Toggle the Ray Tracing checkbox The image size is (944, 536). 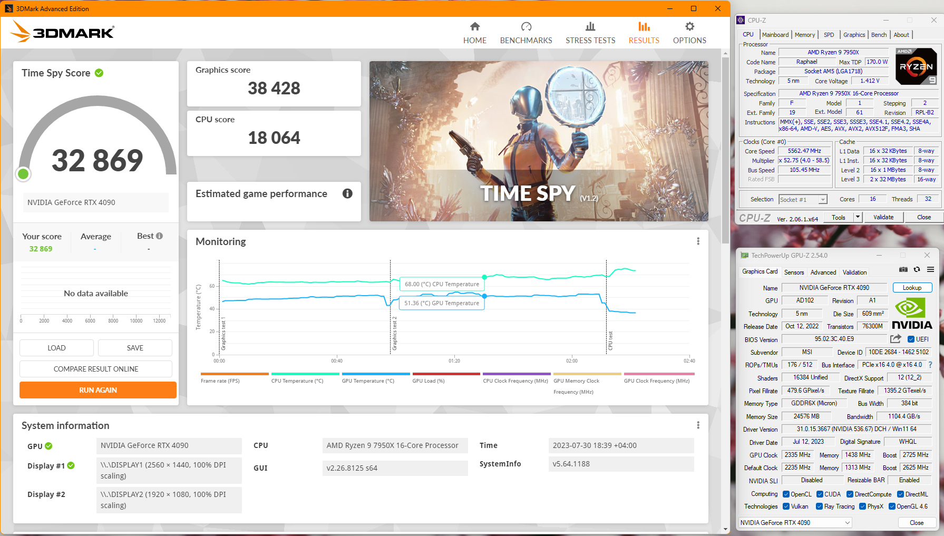[x=819, y=506]
